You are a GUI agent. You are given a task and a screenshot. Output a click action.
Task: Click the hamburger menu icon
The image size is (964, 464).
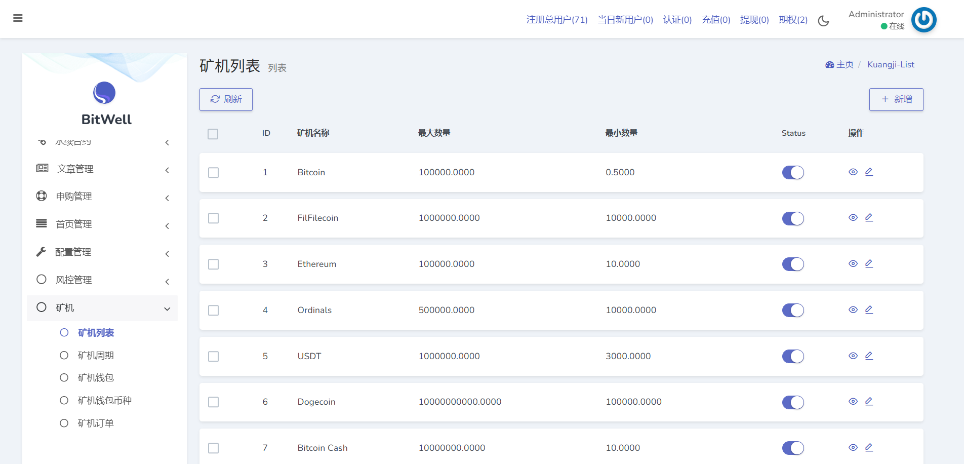pyautogui.click(x=18, y=18)
